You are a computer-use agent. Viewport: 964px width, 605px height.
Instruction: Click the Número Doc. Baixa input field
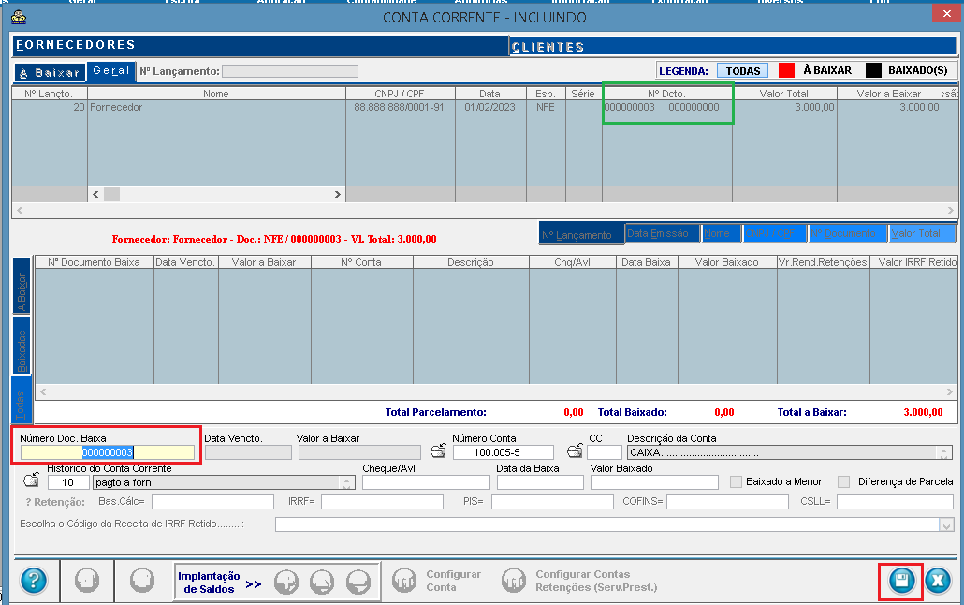point(108,452)
